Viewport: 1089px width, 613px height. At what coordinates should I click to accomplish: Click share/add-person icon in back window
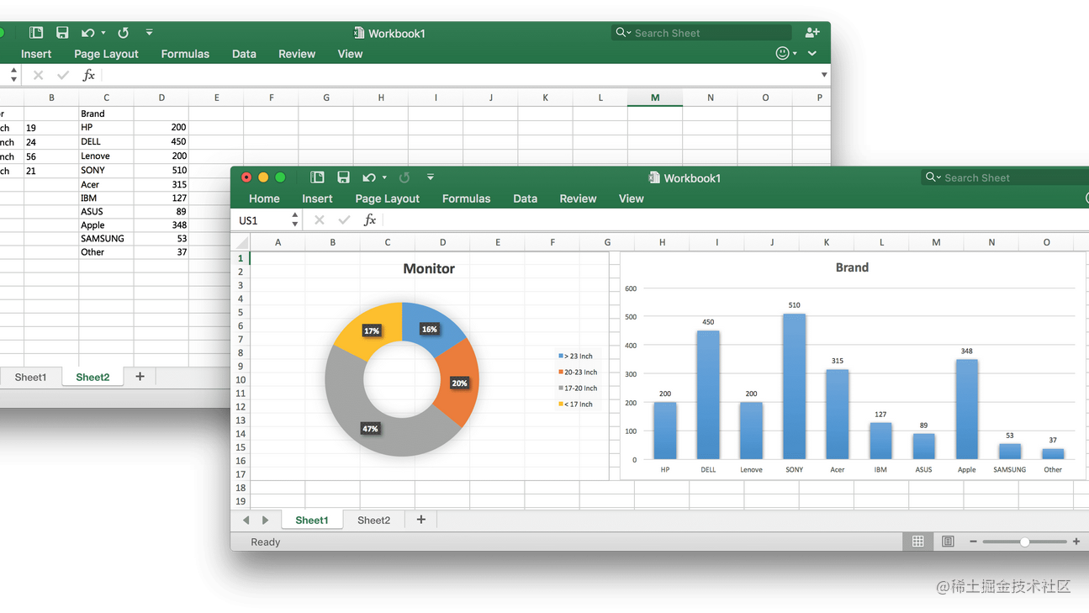[x=811, y=32]
